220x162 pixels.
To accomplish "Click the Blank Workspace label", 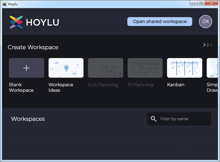I will (x=21, y=87).
